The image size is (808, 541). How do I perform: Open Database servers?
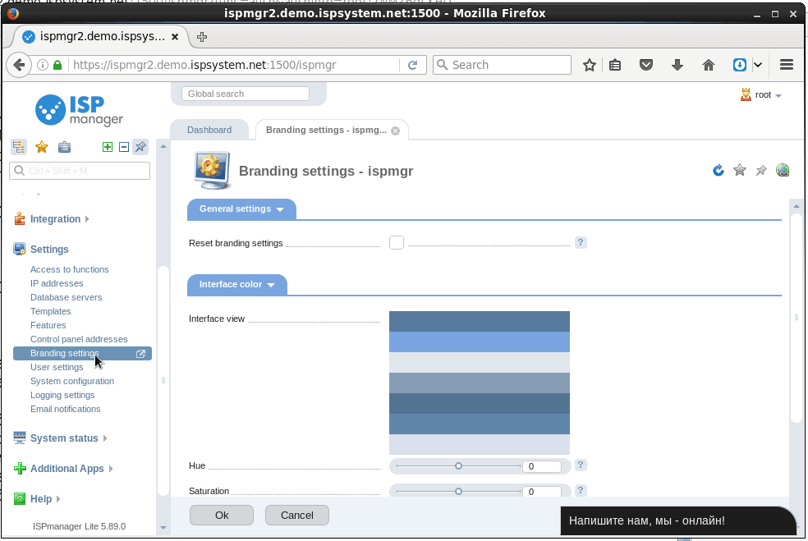(x=66, y=297)
